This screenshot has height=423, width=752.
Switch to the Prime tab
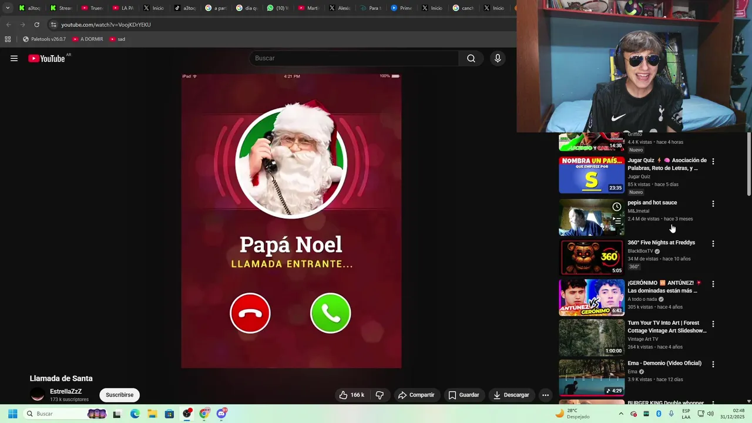point(402,8)
